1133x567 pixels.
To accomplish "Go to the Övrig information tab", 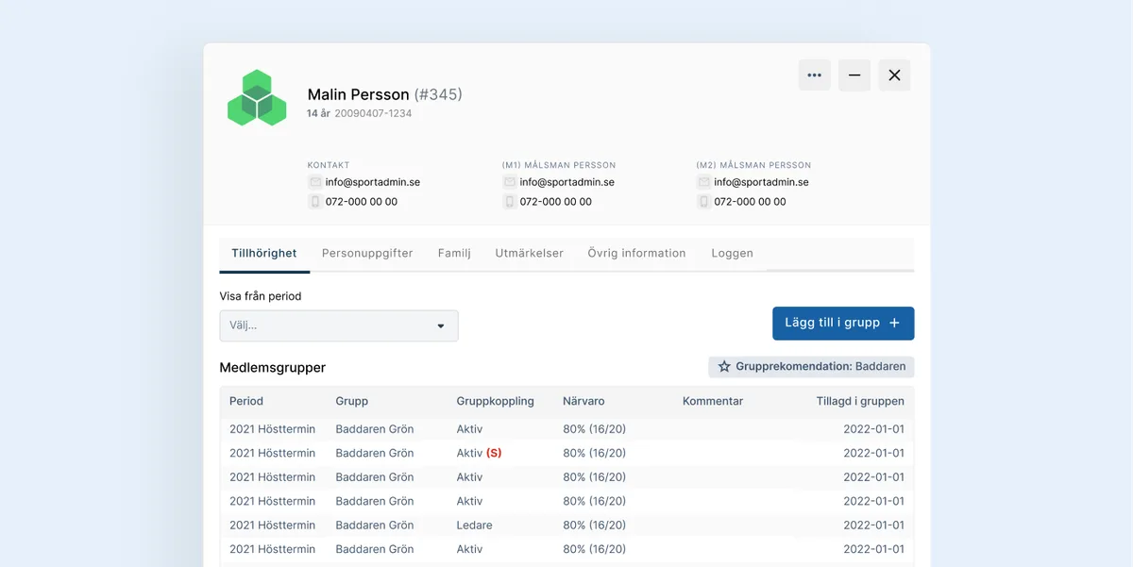I will pyautogui.click(x=636, y=253).
